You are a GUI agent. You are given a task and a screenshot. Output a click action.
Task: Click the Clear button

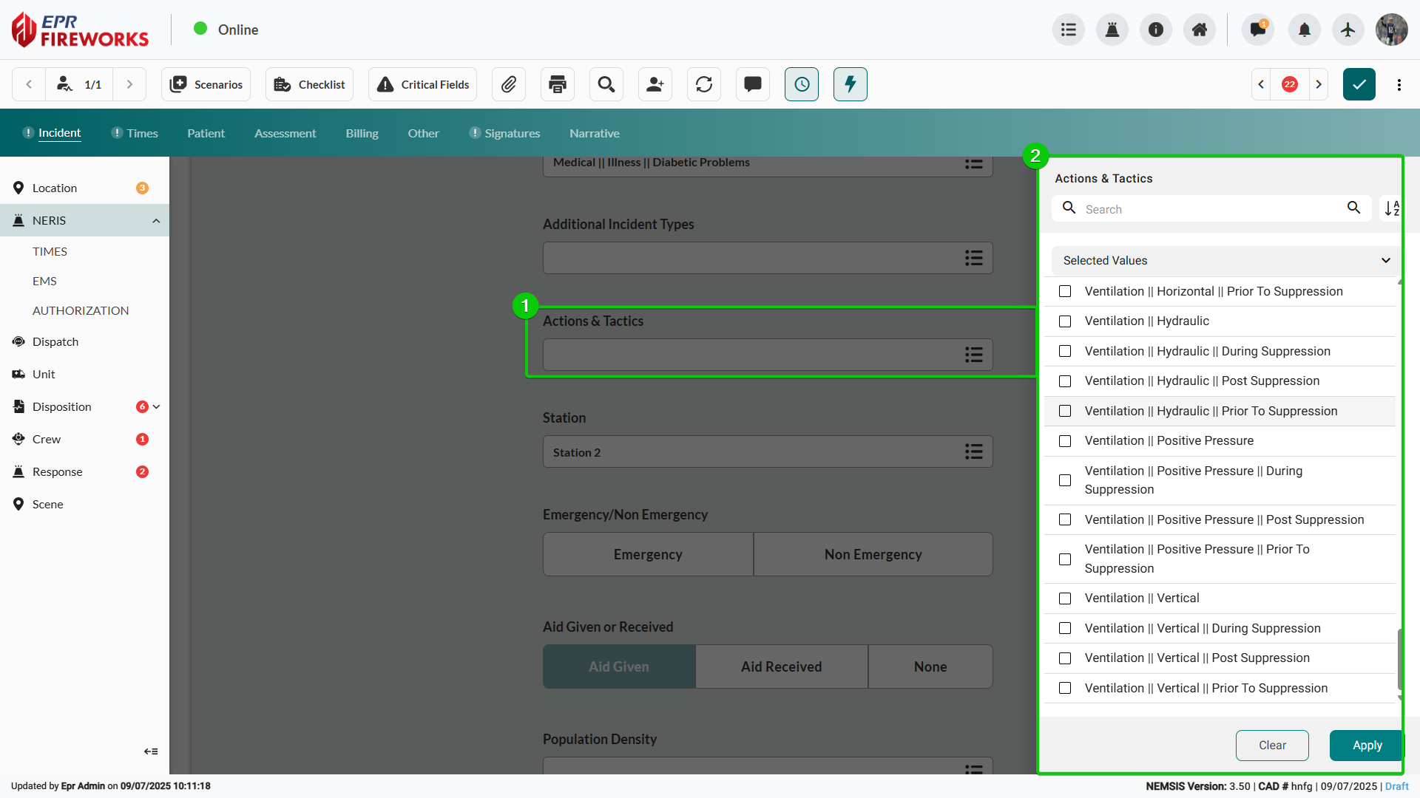(x=1272, y=746)
